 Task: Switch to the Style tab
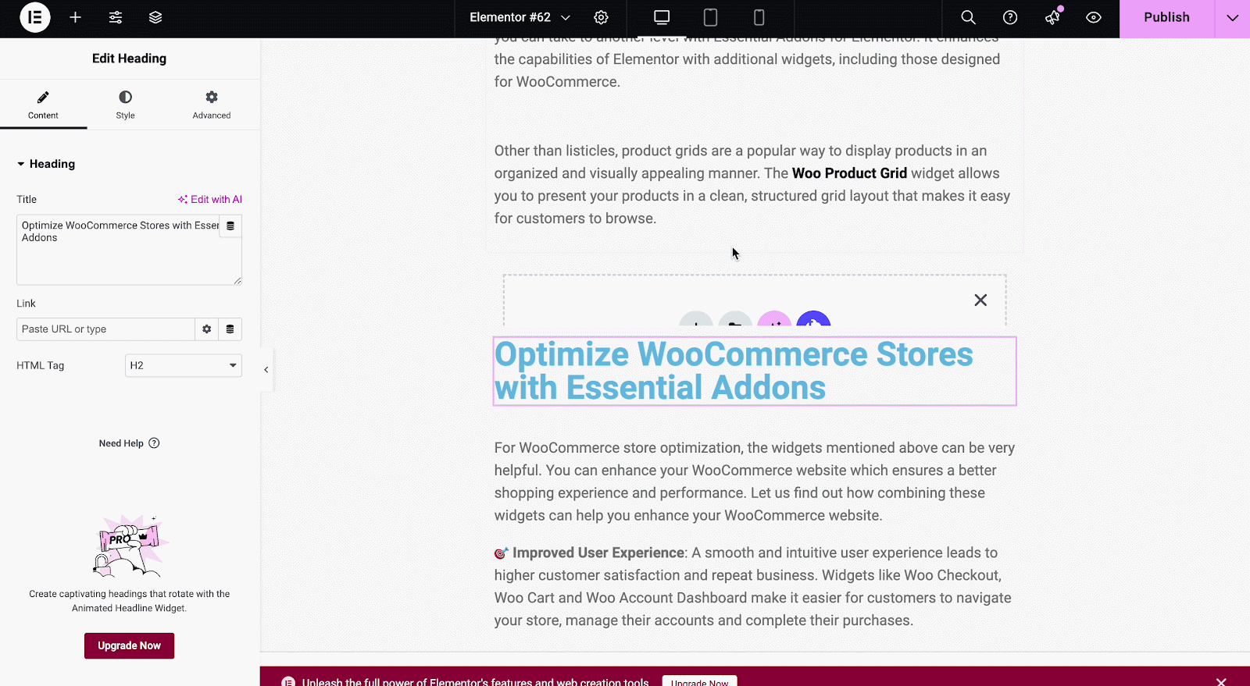pos(125,105)
